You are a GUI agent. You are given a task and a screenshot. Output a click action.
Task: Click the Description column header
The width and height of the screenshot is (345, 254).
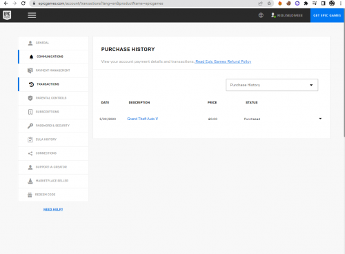point(139,102)
